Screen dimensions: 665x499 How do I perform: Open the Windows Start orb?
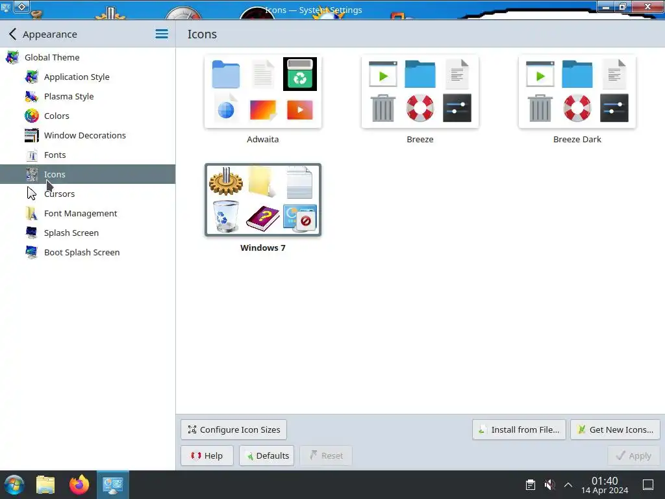pos(14,485)
